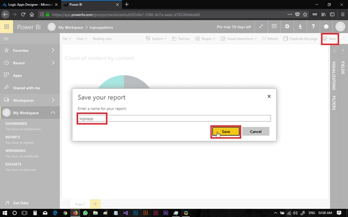Screen dimensions: 348x217
Task: Open a new browser tab
Action: pos(127,5)
